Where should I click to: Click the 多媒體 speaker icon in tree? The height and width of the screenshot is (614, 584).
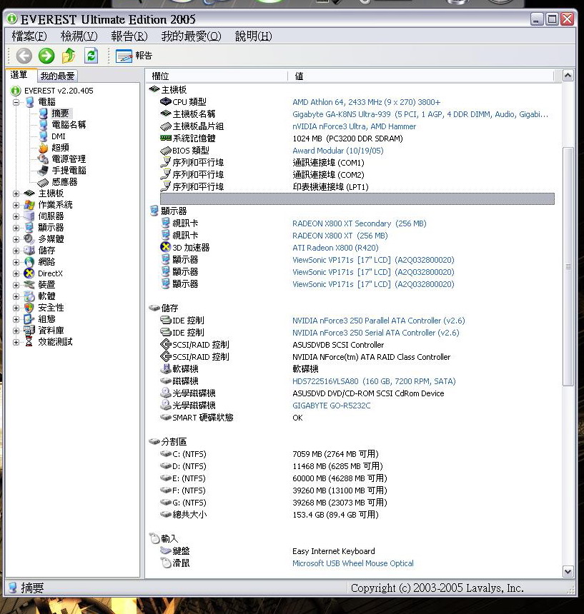pyautogui.click(x=29, y=239)
